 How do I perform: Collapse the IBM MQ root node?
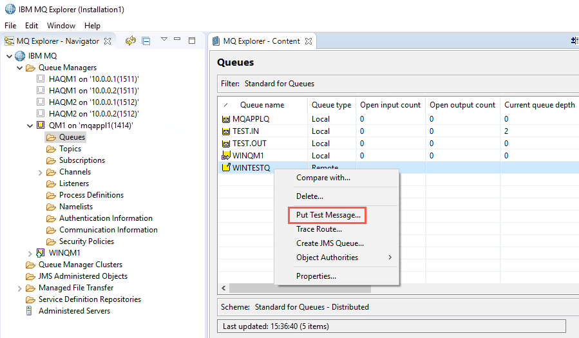click(9, 56)
